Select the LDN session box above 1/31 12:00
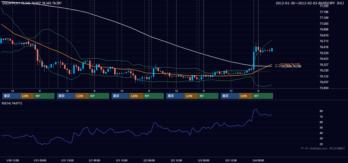Screen dimensions: 348x163 (x=82, y=96)
